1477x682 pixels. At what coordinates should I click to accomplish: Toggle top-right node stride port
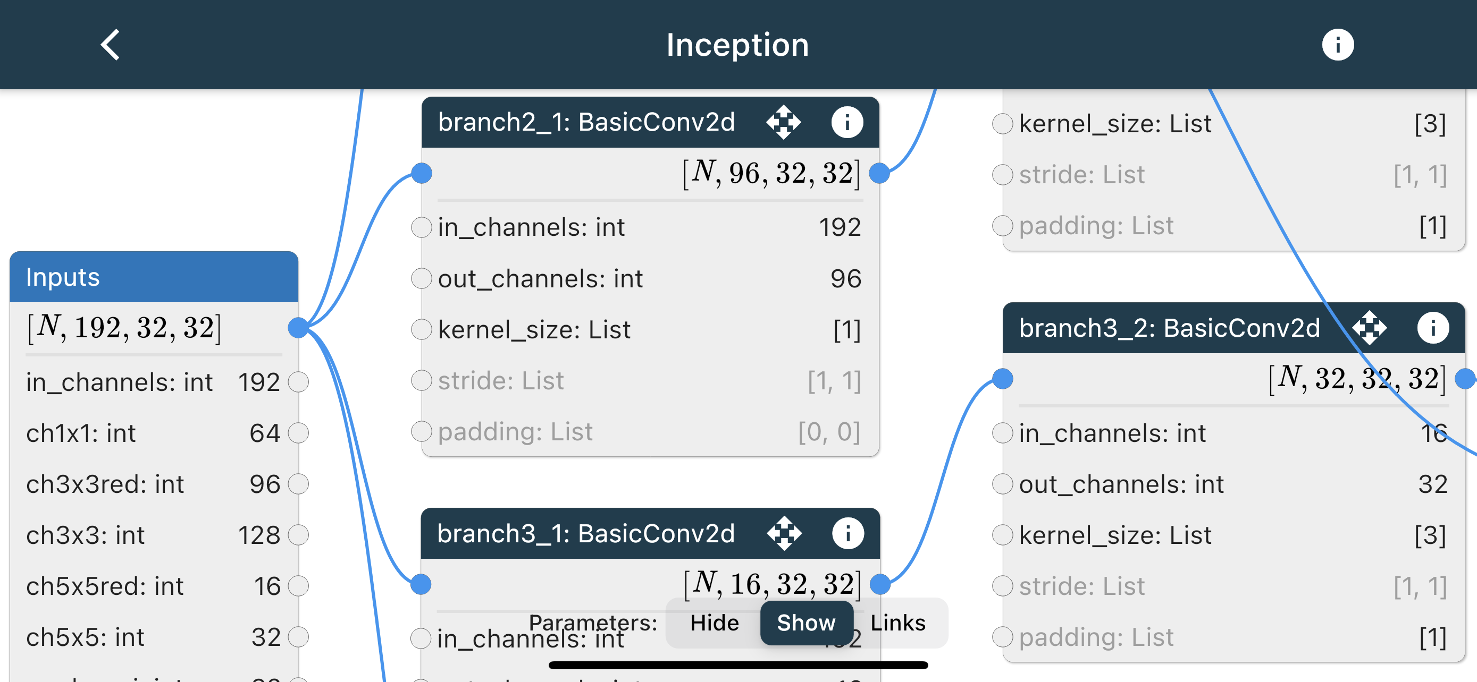click(x=1002, y=174)
